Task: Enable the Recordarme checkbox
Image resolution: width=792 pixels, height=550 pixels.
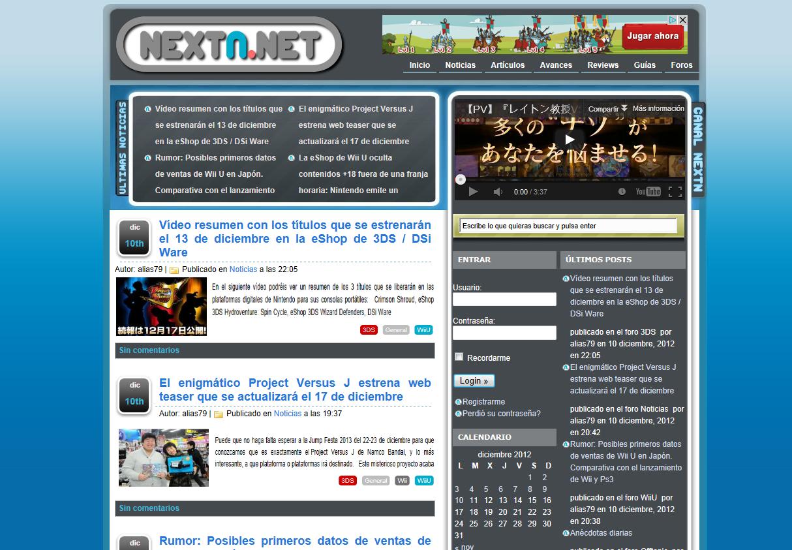Action: [459, 357]
